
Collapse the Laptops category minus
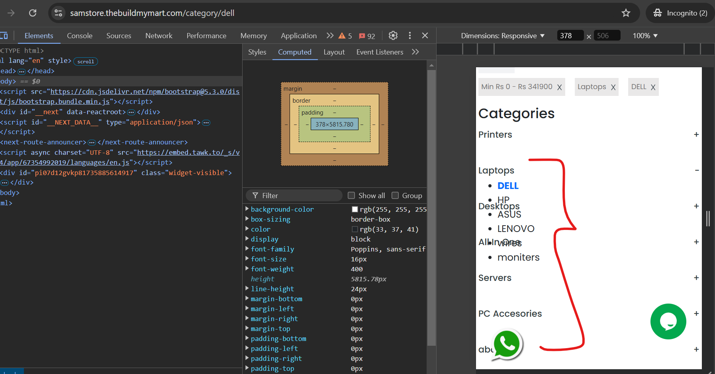click(697, 170)
